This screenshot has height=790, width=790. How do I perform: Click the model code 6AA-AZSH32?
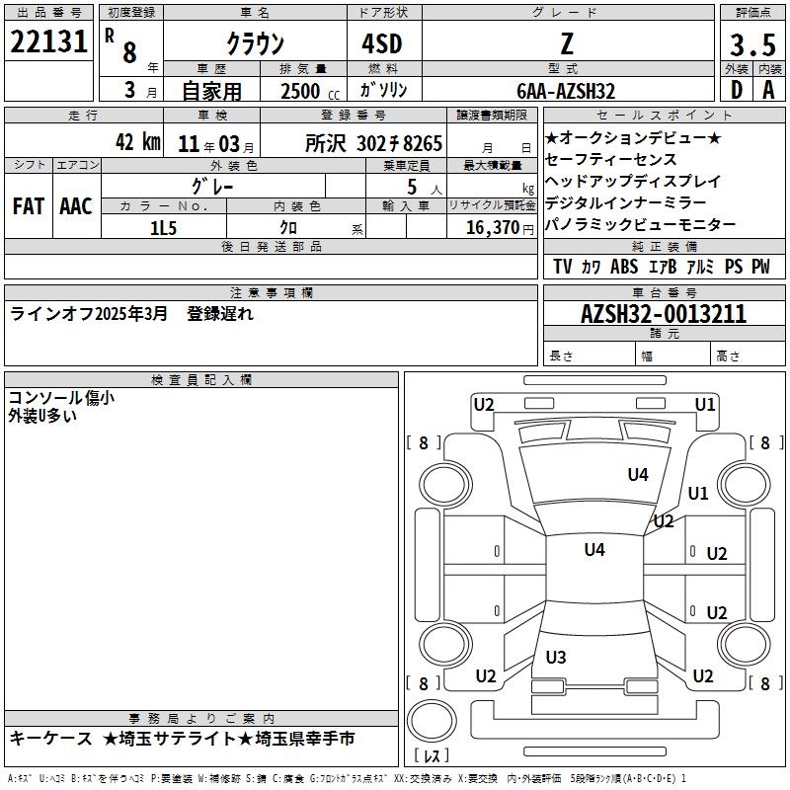point(566,91)
